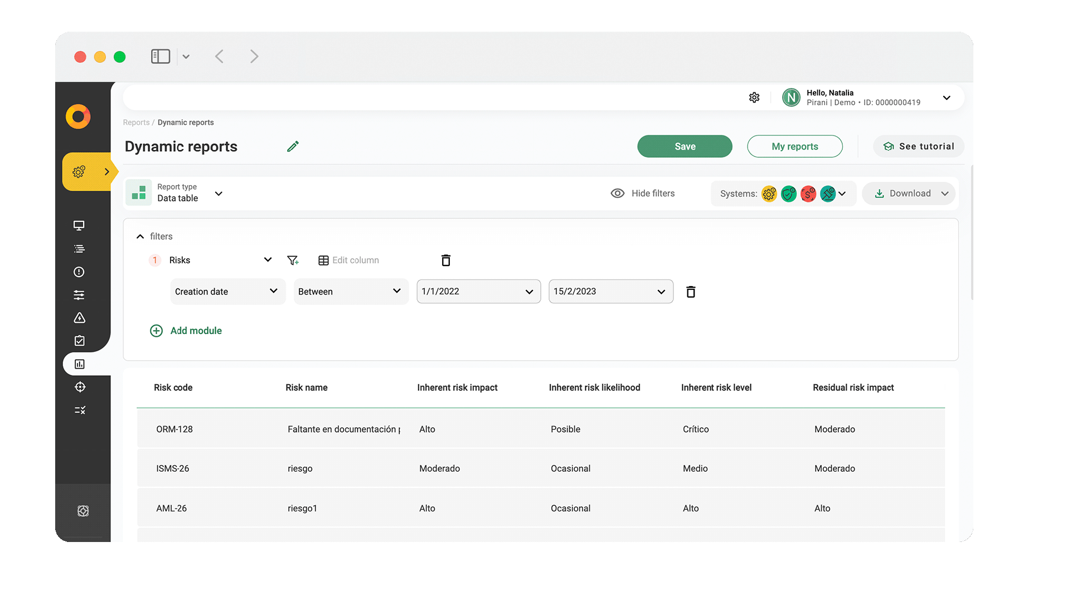Image resolution: width=1067 pixels, height=600 pixels.
Task: Click Edit column in the filters bar
Action: click(x=348, y=260)
